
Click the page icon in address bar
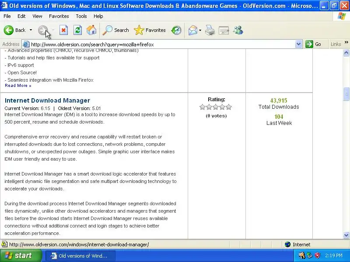click(x=26, y=45)
